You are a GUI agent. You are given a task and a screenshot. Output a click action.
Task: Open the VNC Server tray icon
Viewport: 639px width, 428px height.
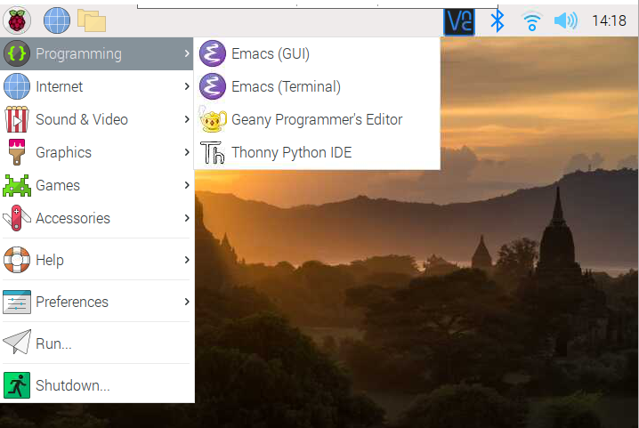(459, 21)
